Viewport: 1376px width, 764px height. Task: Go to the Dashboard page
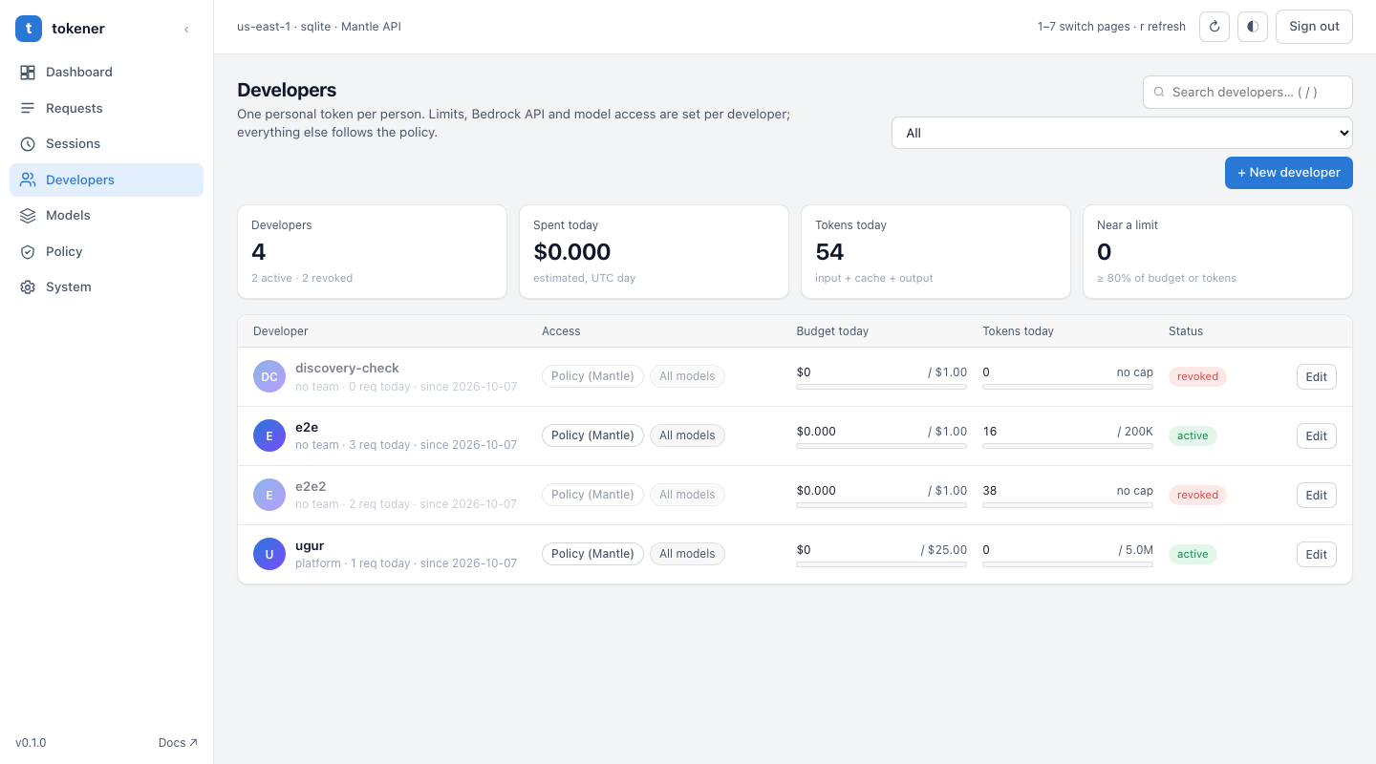(106, 73)
